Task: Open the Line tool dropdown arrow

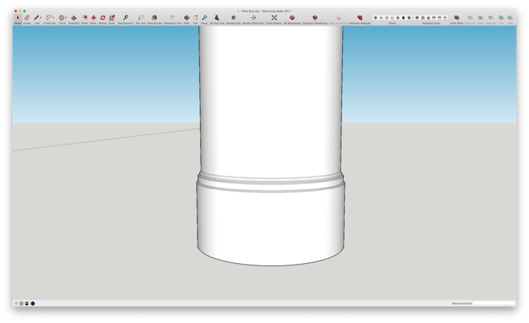Action: pos(40,18)
